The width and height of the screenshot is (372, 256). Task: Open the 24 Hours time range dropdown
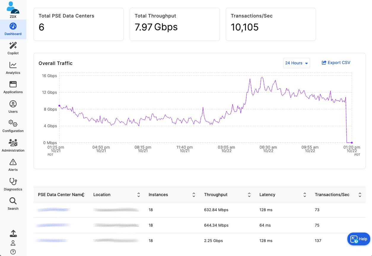pos(296,63)
